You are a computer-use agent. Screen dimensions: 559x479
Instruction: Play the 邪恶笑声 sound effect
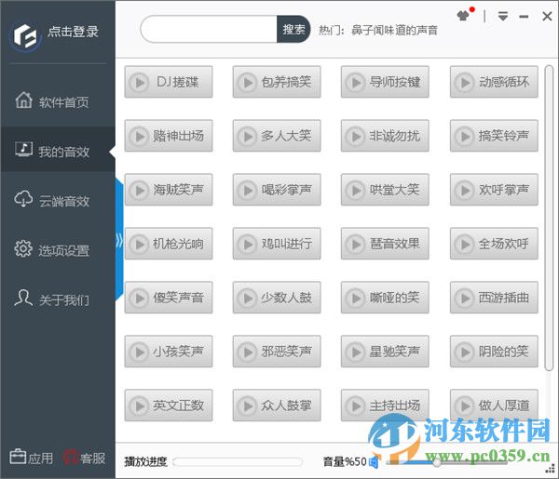pos(277,352)
